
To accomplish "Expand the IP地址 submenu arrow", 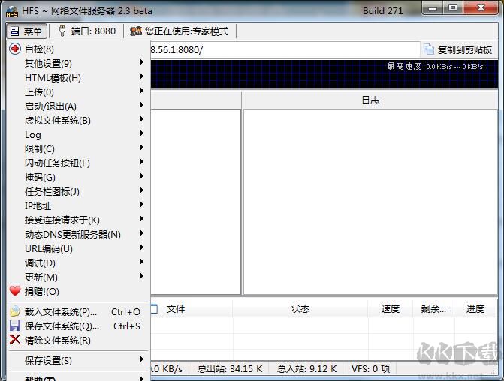I will (142, 205).
